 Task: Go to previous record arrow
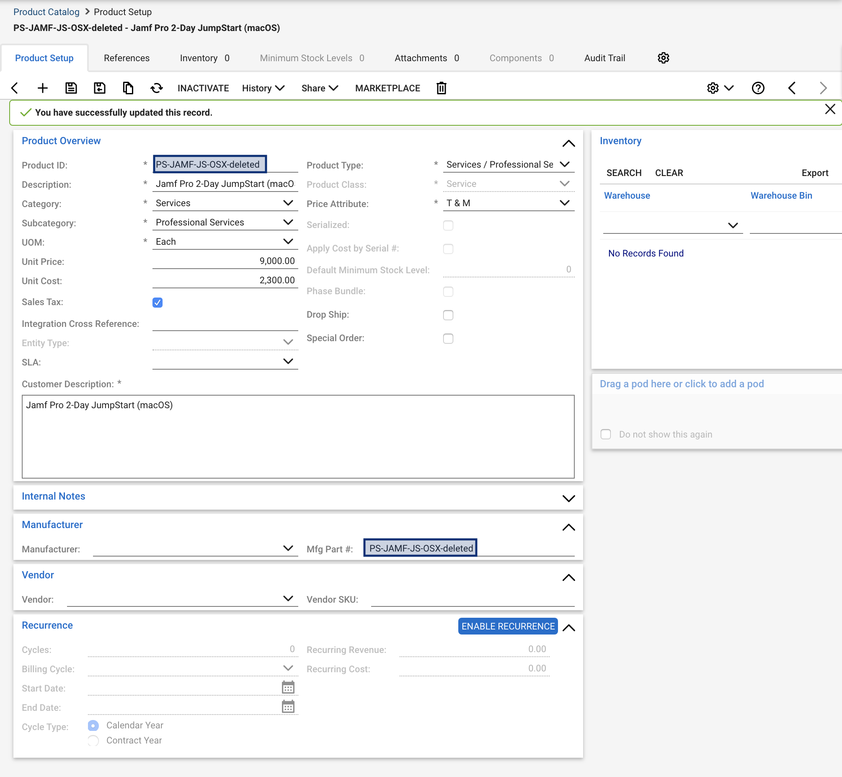(x=792, y=88)
